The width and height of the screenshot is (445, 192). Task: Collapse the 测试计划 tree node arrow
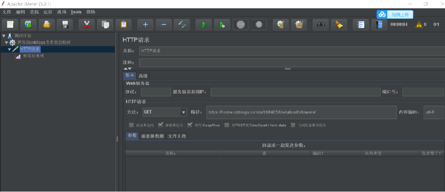coord(3,35)
